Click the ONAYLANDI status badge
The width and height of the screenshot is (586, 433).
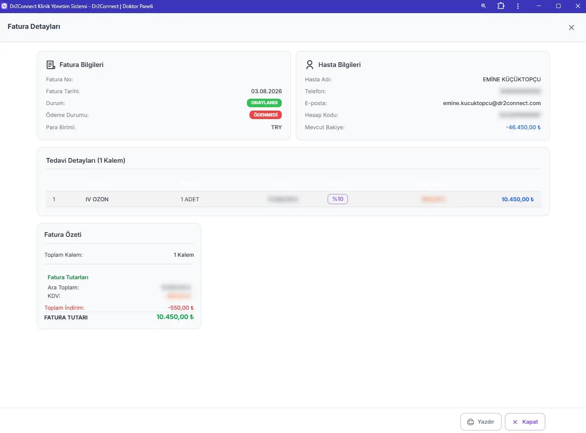point(264,103)
